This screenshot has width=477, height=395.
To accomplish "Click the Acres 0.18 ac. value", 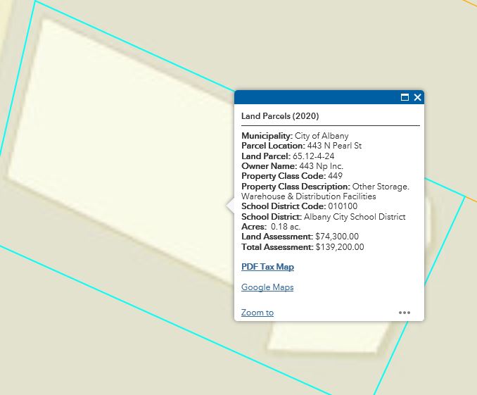I will [x=286, y=227].
